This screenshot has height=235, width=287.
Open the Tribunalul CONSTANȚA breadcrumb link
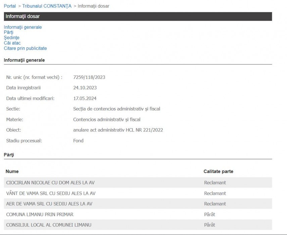47,6
